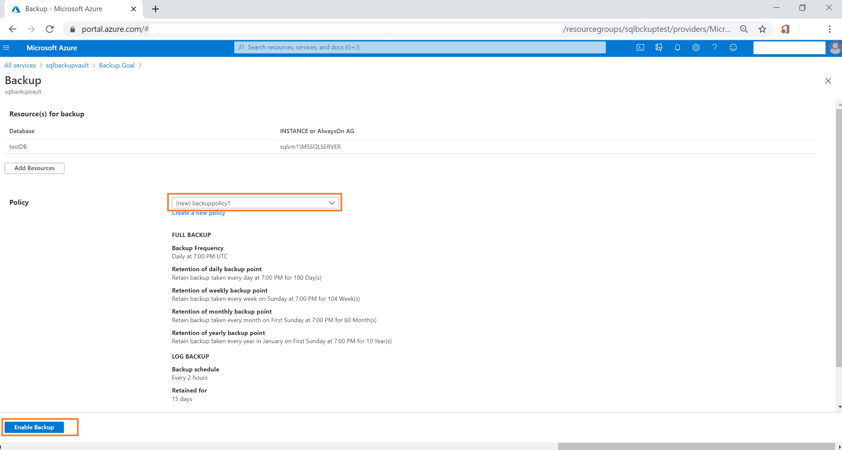Open the browser three-dot menu

pyautogui.click(x=829, y=29)
